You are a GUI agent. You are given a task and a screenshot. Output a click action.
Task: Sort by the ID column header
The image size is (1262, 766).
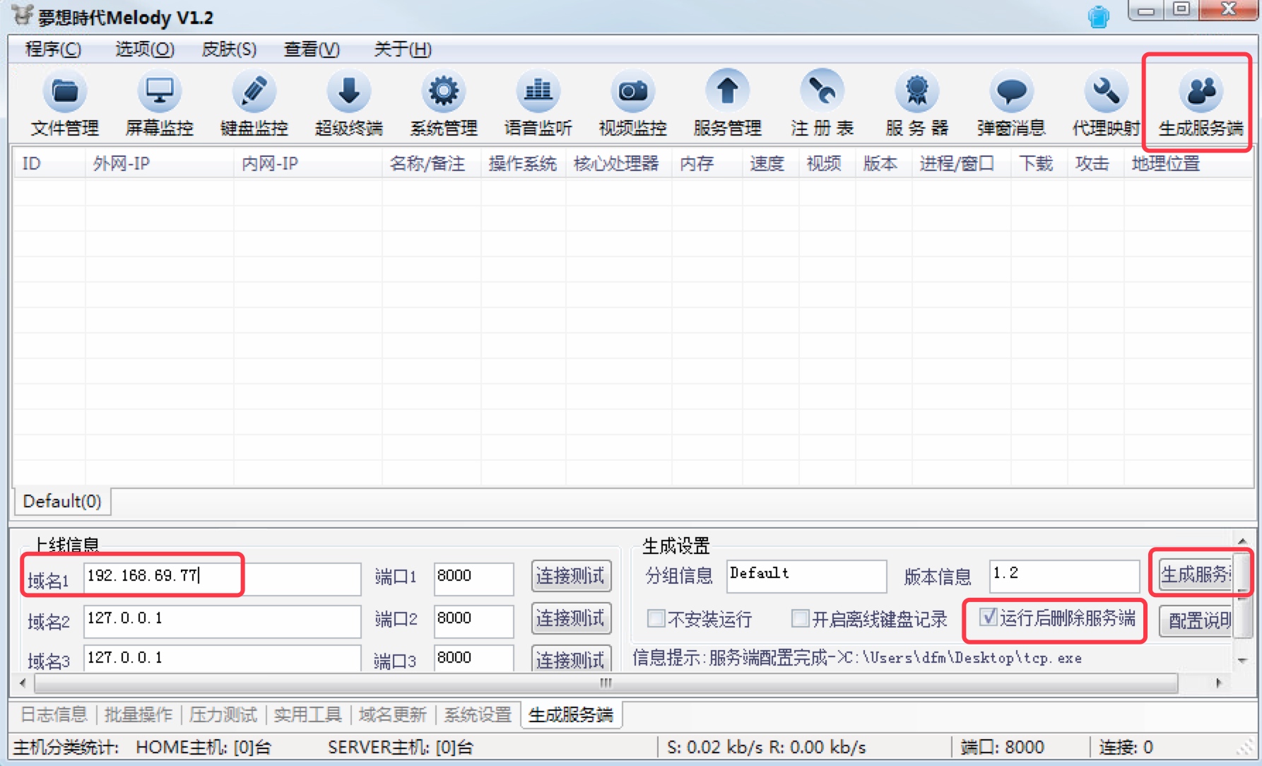tap(49, 164)
